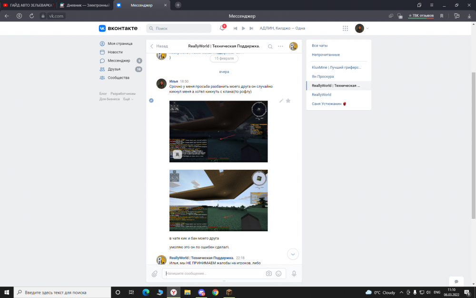The height and width of the screenshot is (298, 476).
Task: Click page vertical scrollbar
Action: click(473, 145)
